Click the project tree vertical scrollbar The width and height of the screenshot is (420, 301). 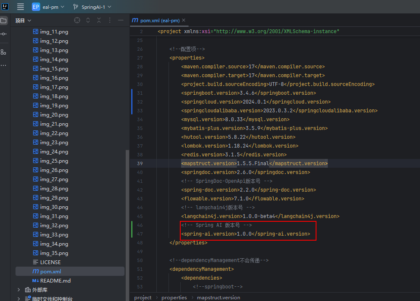[127, 225]
